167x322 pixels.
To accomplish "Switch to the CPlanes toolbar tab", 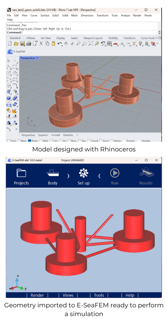I will pyautogui.click(x=31, y=38).
